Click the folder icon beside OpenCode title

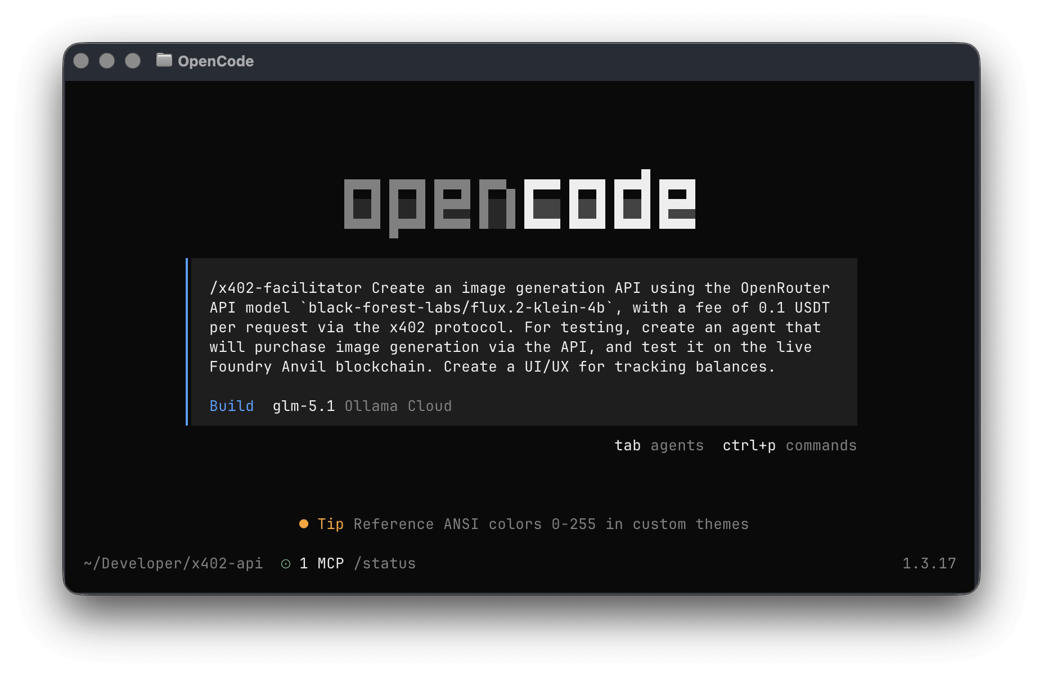click(164, 60)
